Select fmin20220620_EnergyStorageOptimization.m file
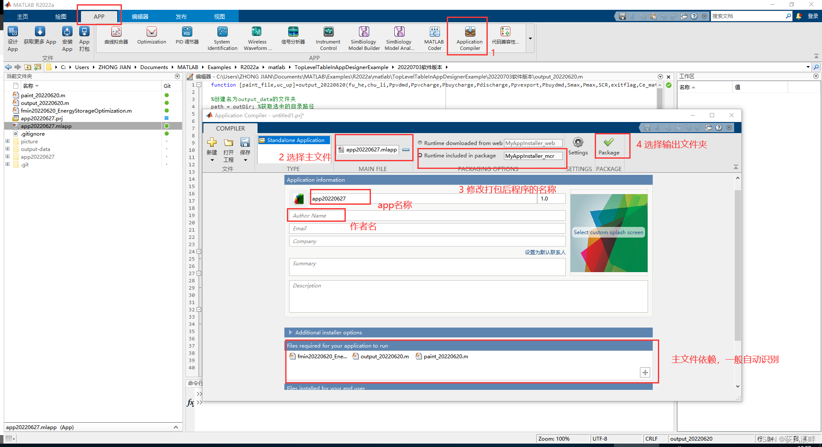 point(76,110)
